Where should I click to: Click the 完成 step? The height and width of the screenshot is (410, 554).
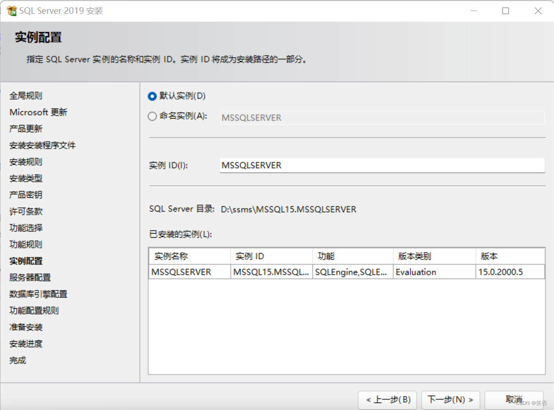pos(17,360)
